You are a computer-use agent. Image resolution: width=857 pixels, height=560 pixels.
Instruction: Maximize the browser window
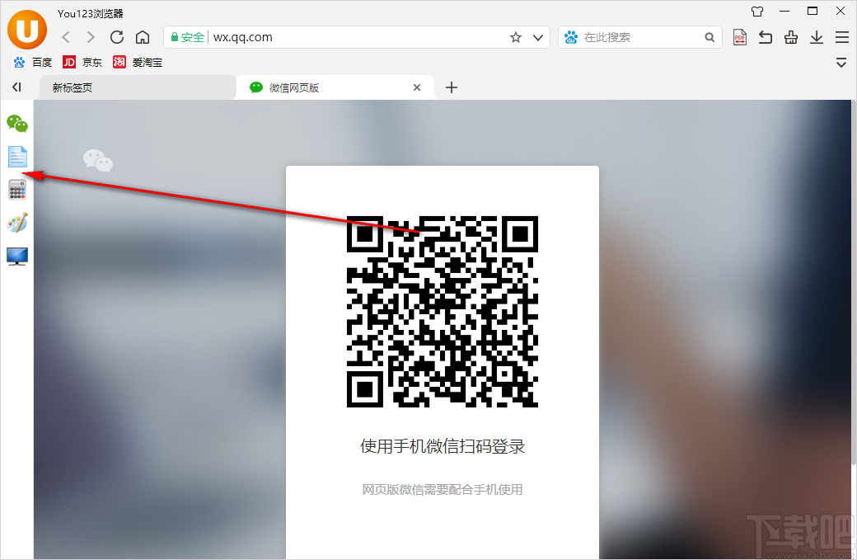813,12
